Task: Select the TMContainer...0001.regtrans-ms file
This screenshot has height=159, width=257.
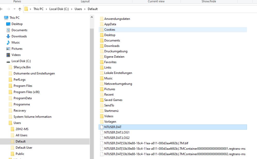Action: coord(175,149)
